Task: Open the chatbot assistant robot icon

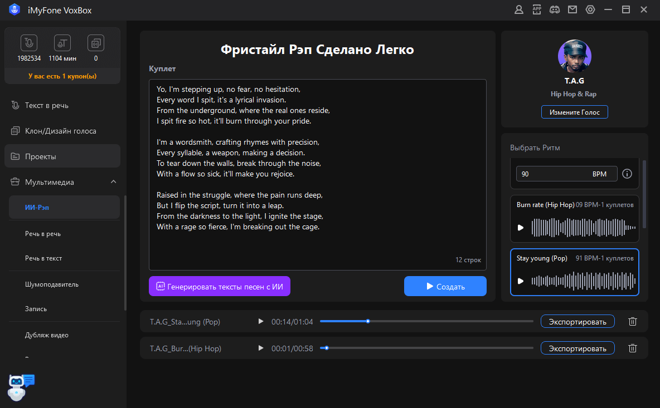Action: pos(21,387)
